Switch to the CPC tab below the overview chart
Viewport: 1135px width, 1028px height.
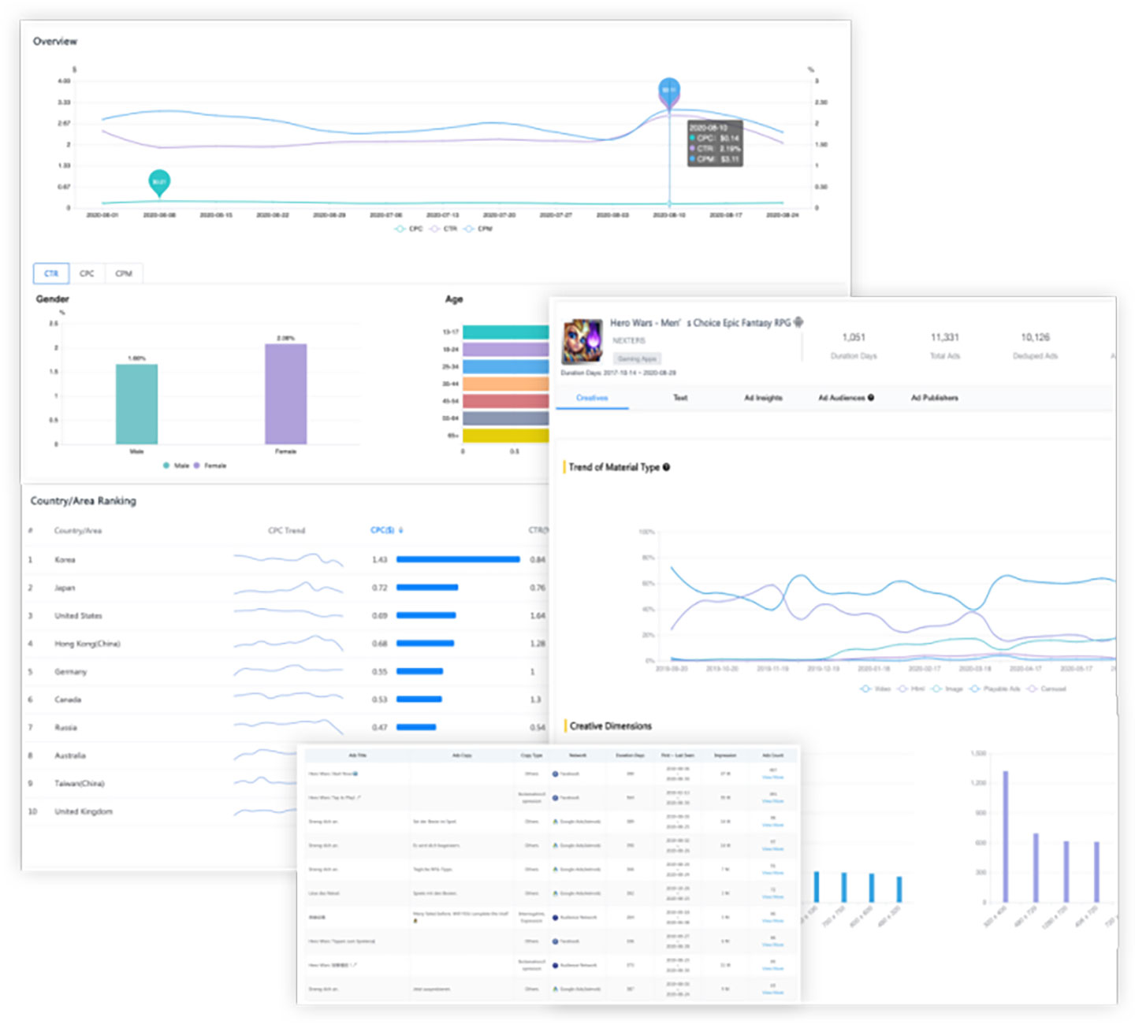coord(87,273)
